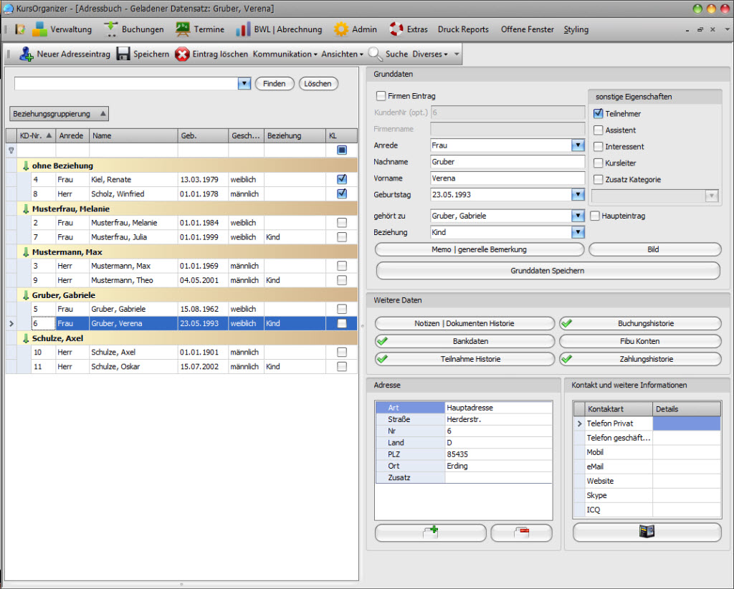
Task: Open the 'gehört zu' dropdown
Action: click(578, 216)
